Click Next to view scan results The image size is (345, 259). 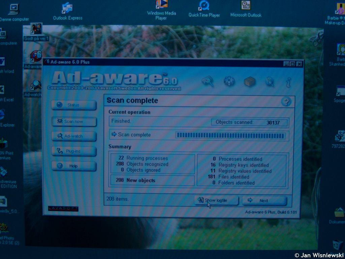(264, 201)
